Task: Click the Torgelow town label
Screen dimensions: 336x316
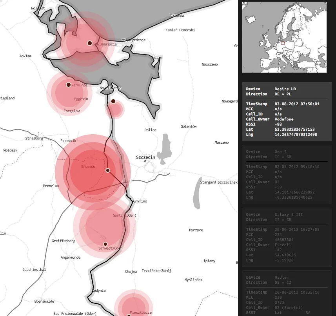Action: pos(72,111)
